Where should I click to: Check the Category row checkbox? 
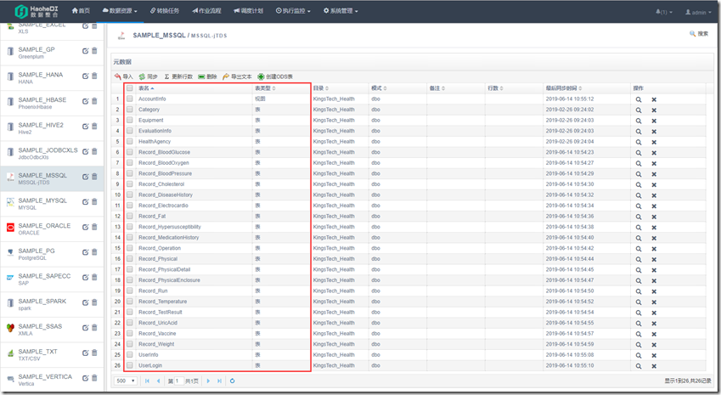(130, 110)
